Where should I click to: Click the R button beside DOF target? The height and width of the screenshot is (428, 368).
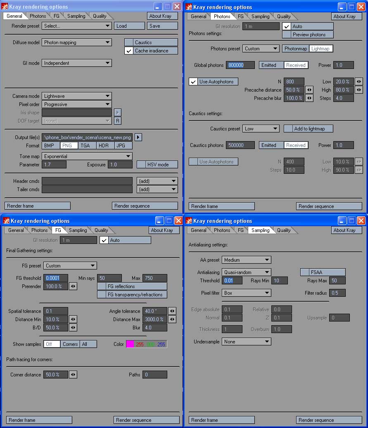pyautogui.click(x=118, y=121)
